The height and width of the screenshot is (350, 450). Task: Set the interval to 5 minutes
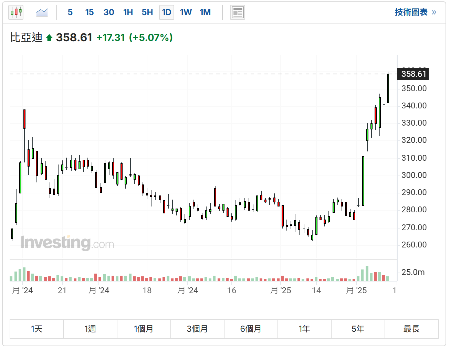(x=70, y=12)
